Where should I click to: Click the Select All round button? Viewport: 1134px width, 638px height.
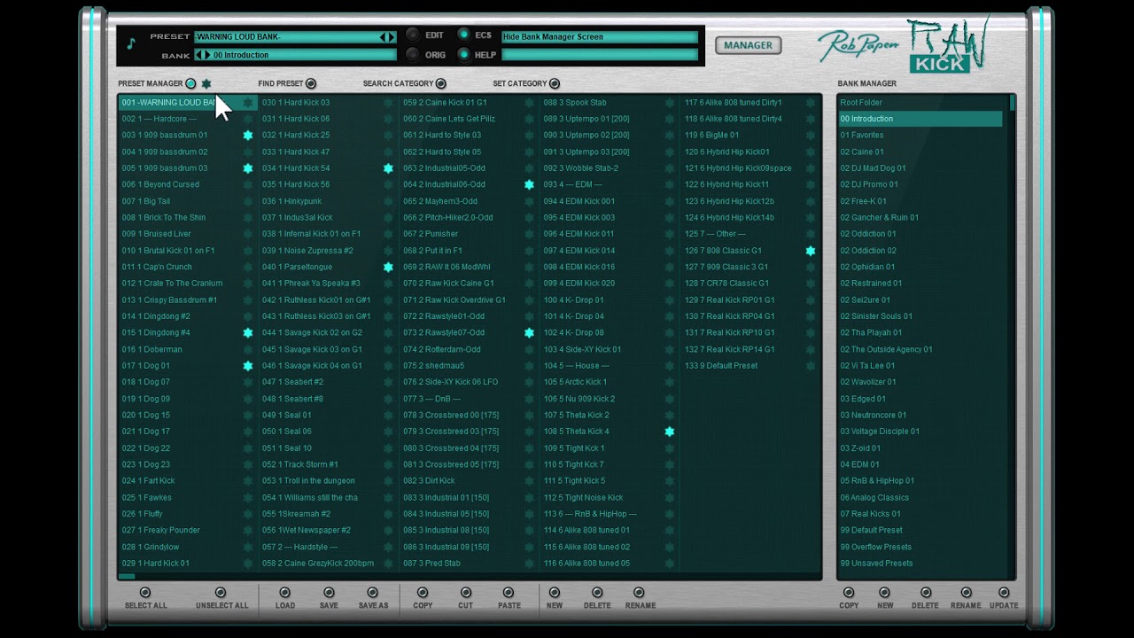pos(145,593)
